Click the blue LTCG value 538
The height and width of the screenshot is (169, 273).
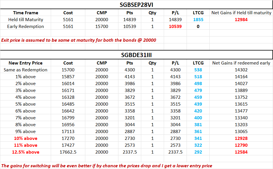[198, 70]
